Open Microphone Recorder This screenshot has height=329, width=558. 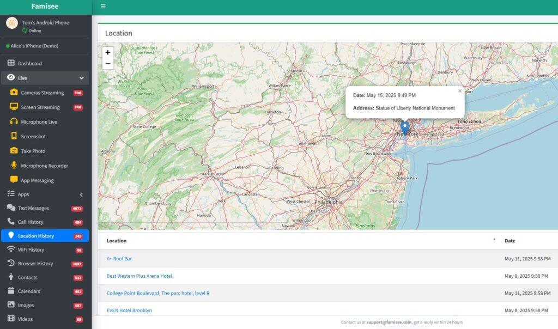[44, 166]
